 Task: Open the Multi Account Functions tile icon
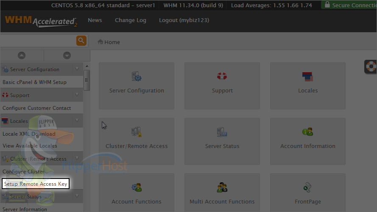tap(222, 187)
